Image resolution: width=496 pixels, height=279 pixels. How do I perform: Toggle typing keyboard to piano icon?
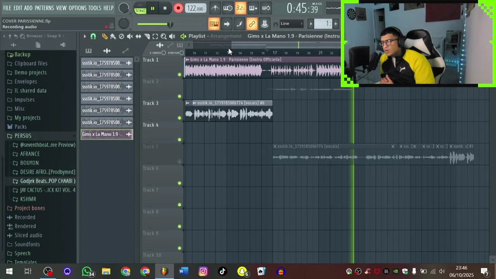pyautogui.click(x=214, y=24)
